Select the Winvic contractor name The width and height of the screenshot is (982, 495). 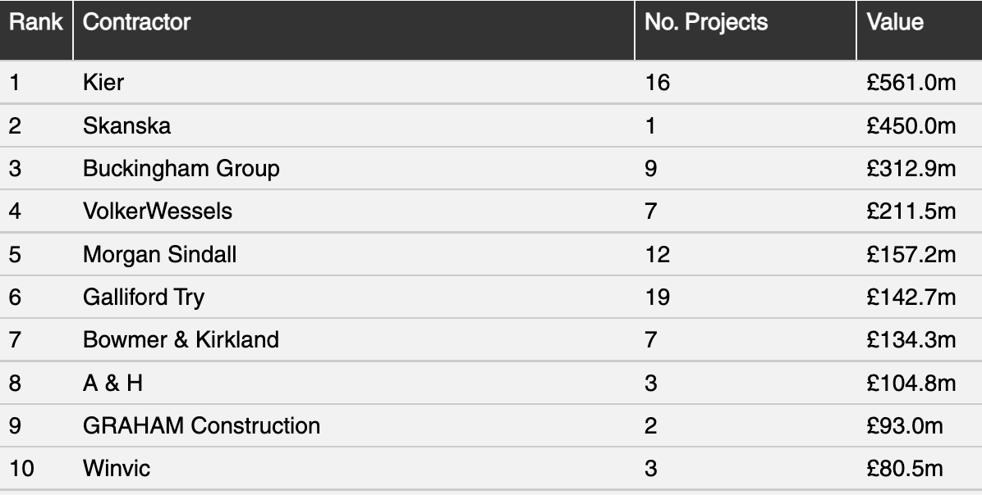pos(117,468)
